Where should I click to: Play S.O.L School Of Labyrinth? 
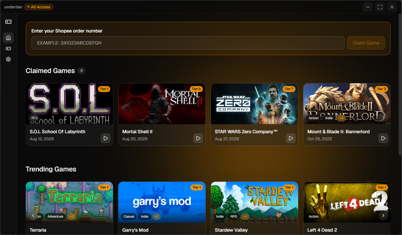106,138
